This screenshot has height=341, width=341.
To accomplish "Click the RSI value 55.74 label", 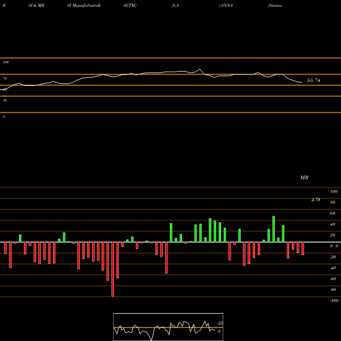I will coord(314,80).
